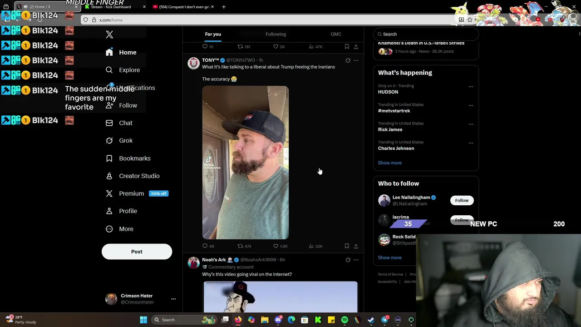
Task: Open the Terms of Service link
Action: (x=390, y=274)
